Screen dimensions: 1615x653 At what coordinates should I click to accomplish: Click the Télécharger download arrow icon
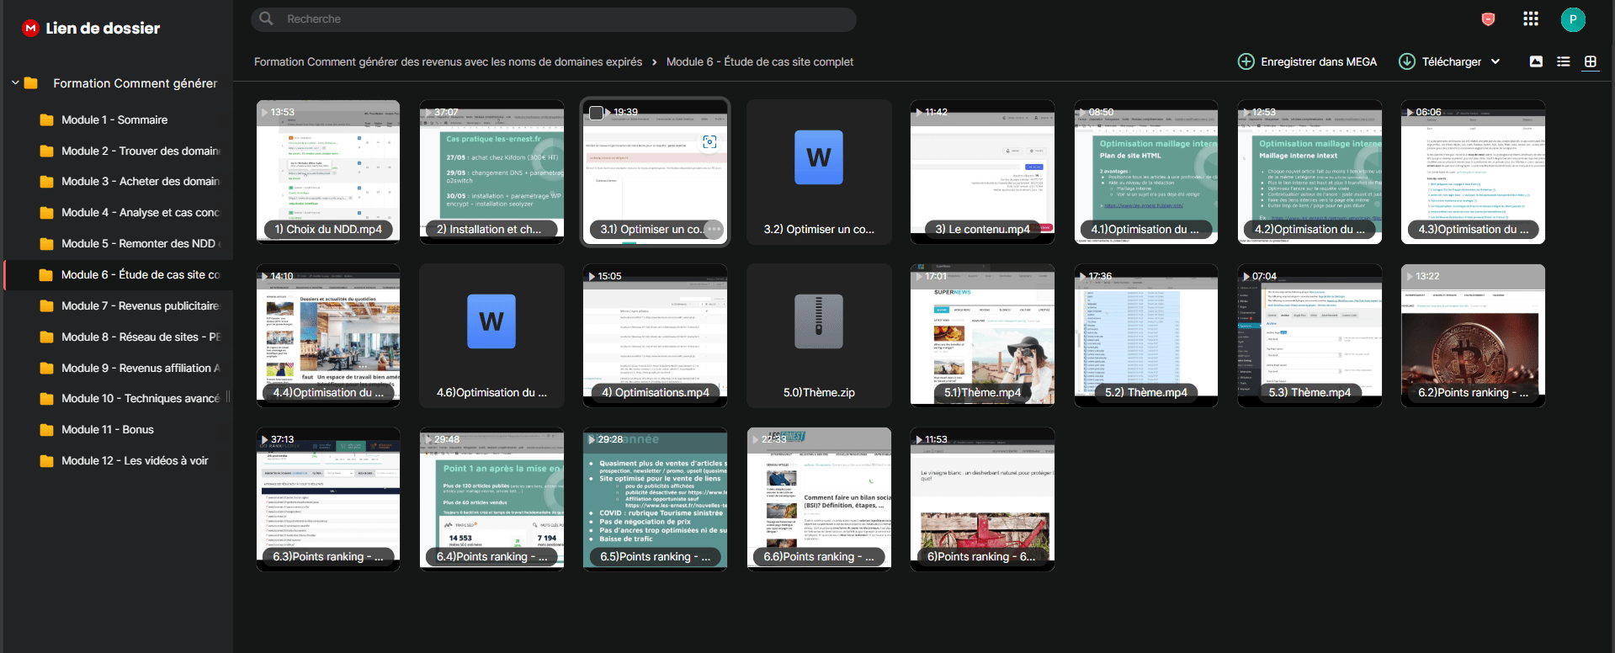[x=1406, y=61]
